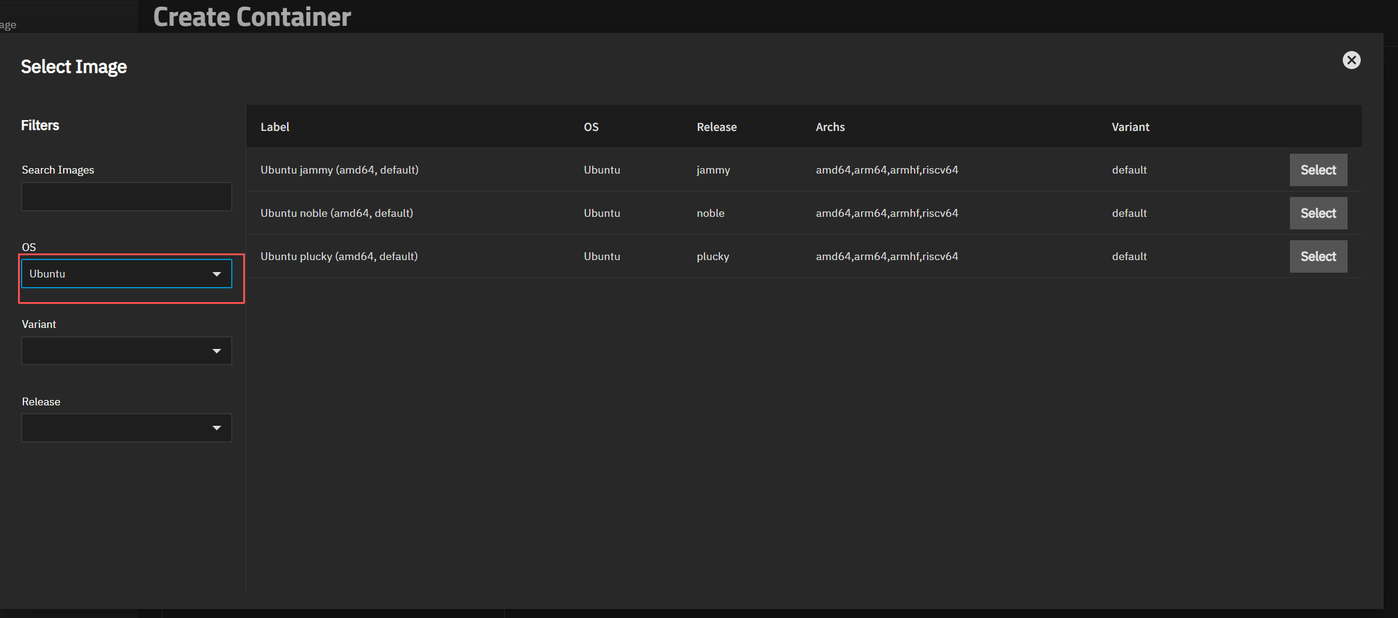This screenshot has height=618, width=1398.
Task: Open the Variant filter dropdown
Action: pos(127,351)
